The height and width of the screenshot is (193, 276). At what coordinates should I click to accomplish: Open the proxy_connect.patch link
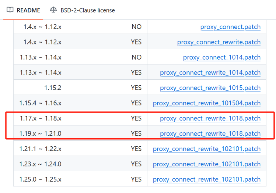coord(230,27)
